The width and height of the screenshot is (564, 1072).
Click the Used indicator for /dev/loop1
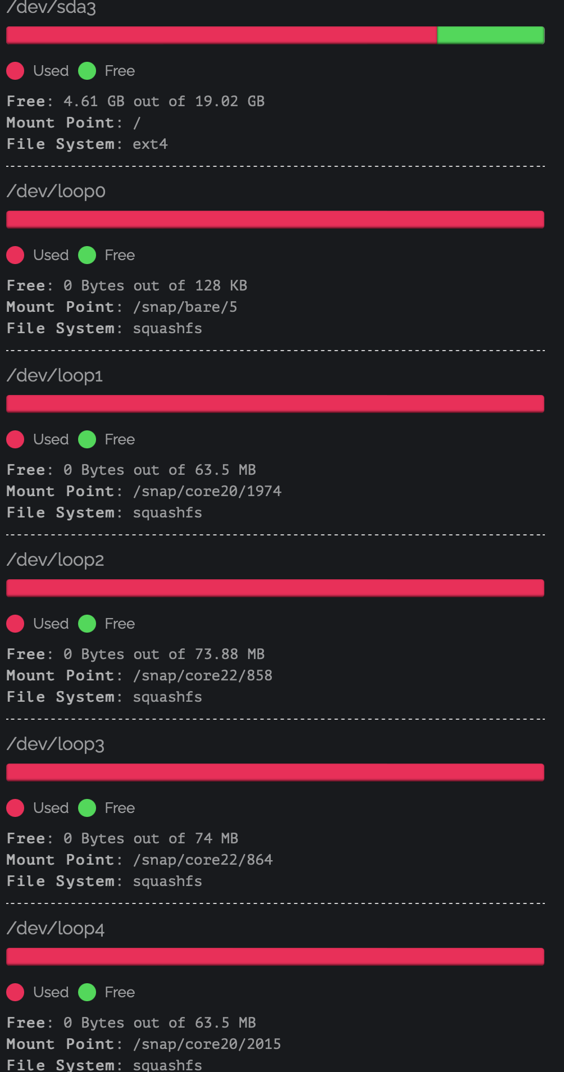coord(15,439)
